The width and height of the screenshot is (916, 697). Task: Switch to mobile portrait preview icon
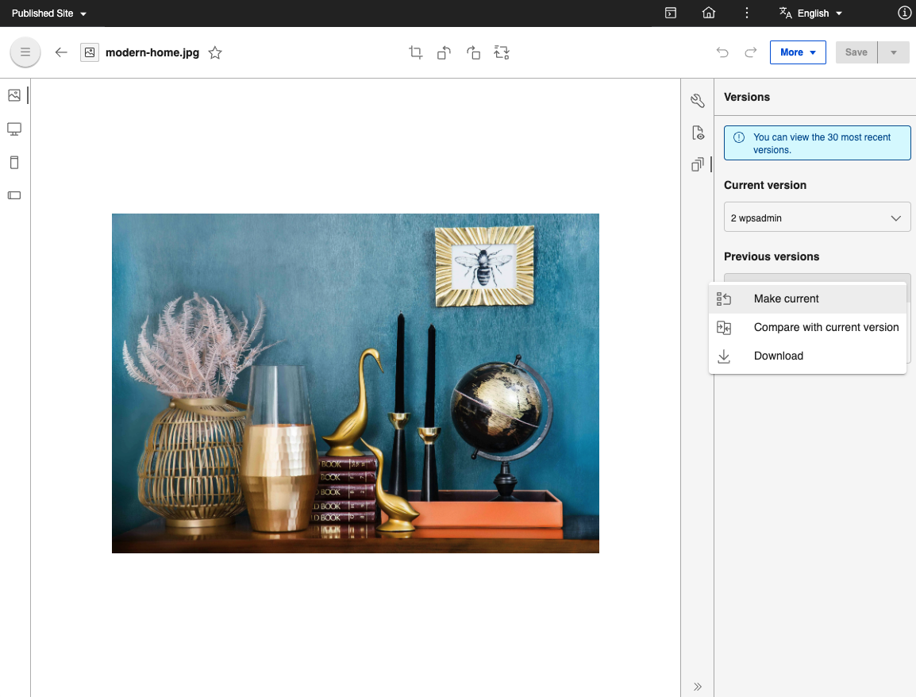click(14, 163)
